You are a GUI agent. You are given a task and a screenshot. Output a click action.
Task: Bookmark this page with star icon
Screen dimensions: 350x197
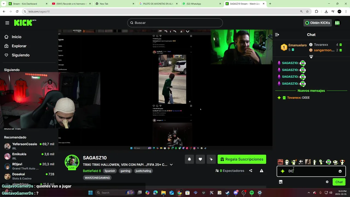point(307,11)
